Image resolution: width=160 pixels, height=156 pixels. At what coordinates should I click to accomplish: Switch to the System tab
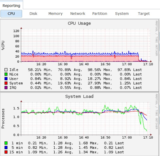[122, 14]
